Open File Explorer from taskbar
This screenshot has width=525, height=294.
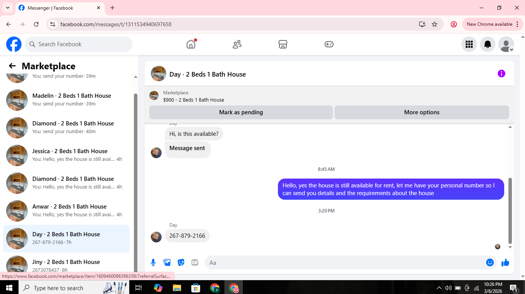pyautogui.click(x=177, y=288)
